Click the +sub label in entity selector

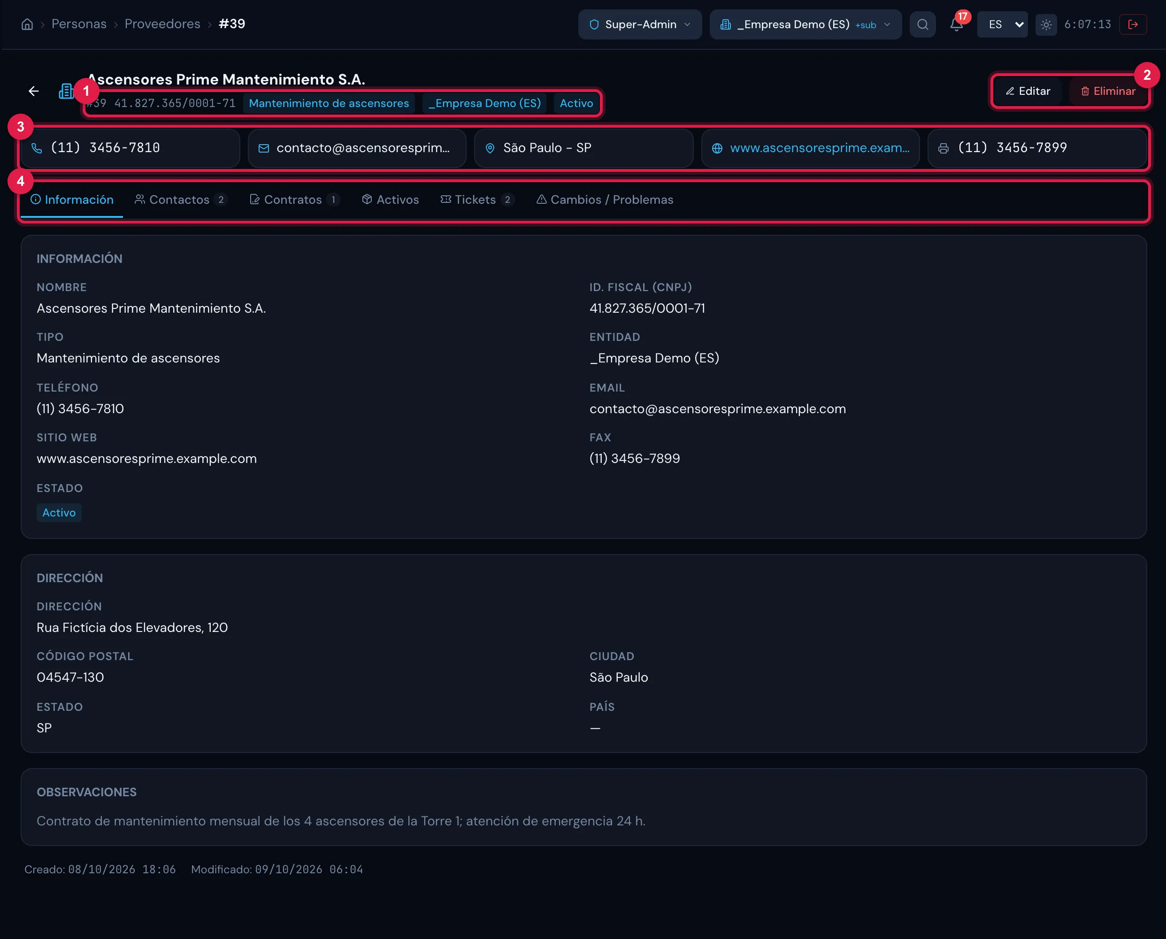(x=865, y=25)
